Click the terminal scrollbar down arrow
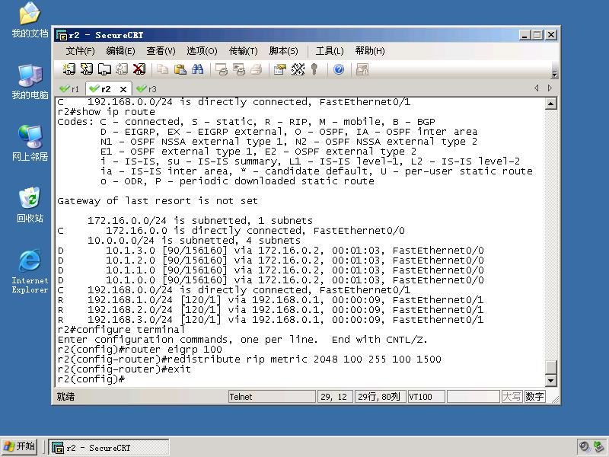 click(x=550, y=380)
